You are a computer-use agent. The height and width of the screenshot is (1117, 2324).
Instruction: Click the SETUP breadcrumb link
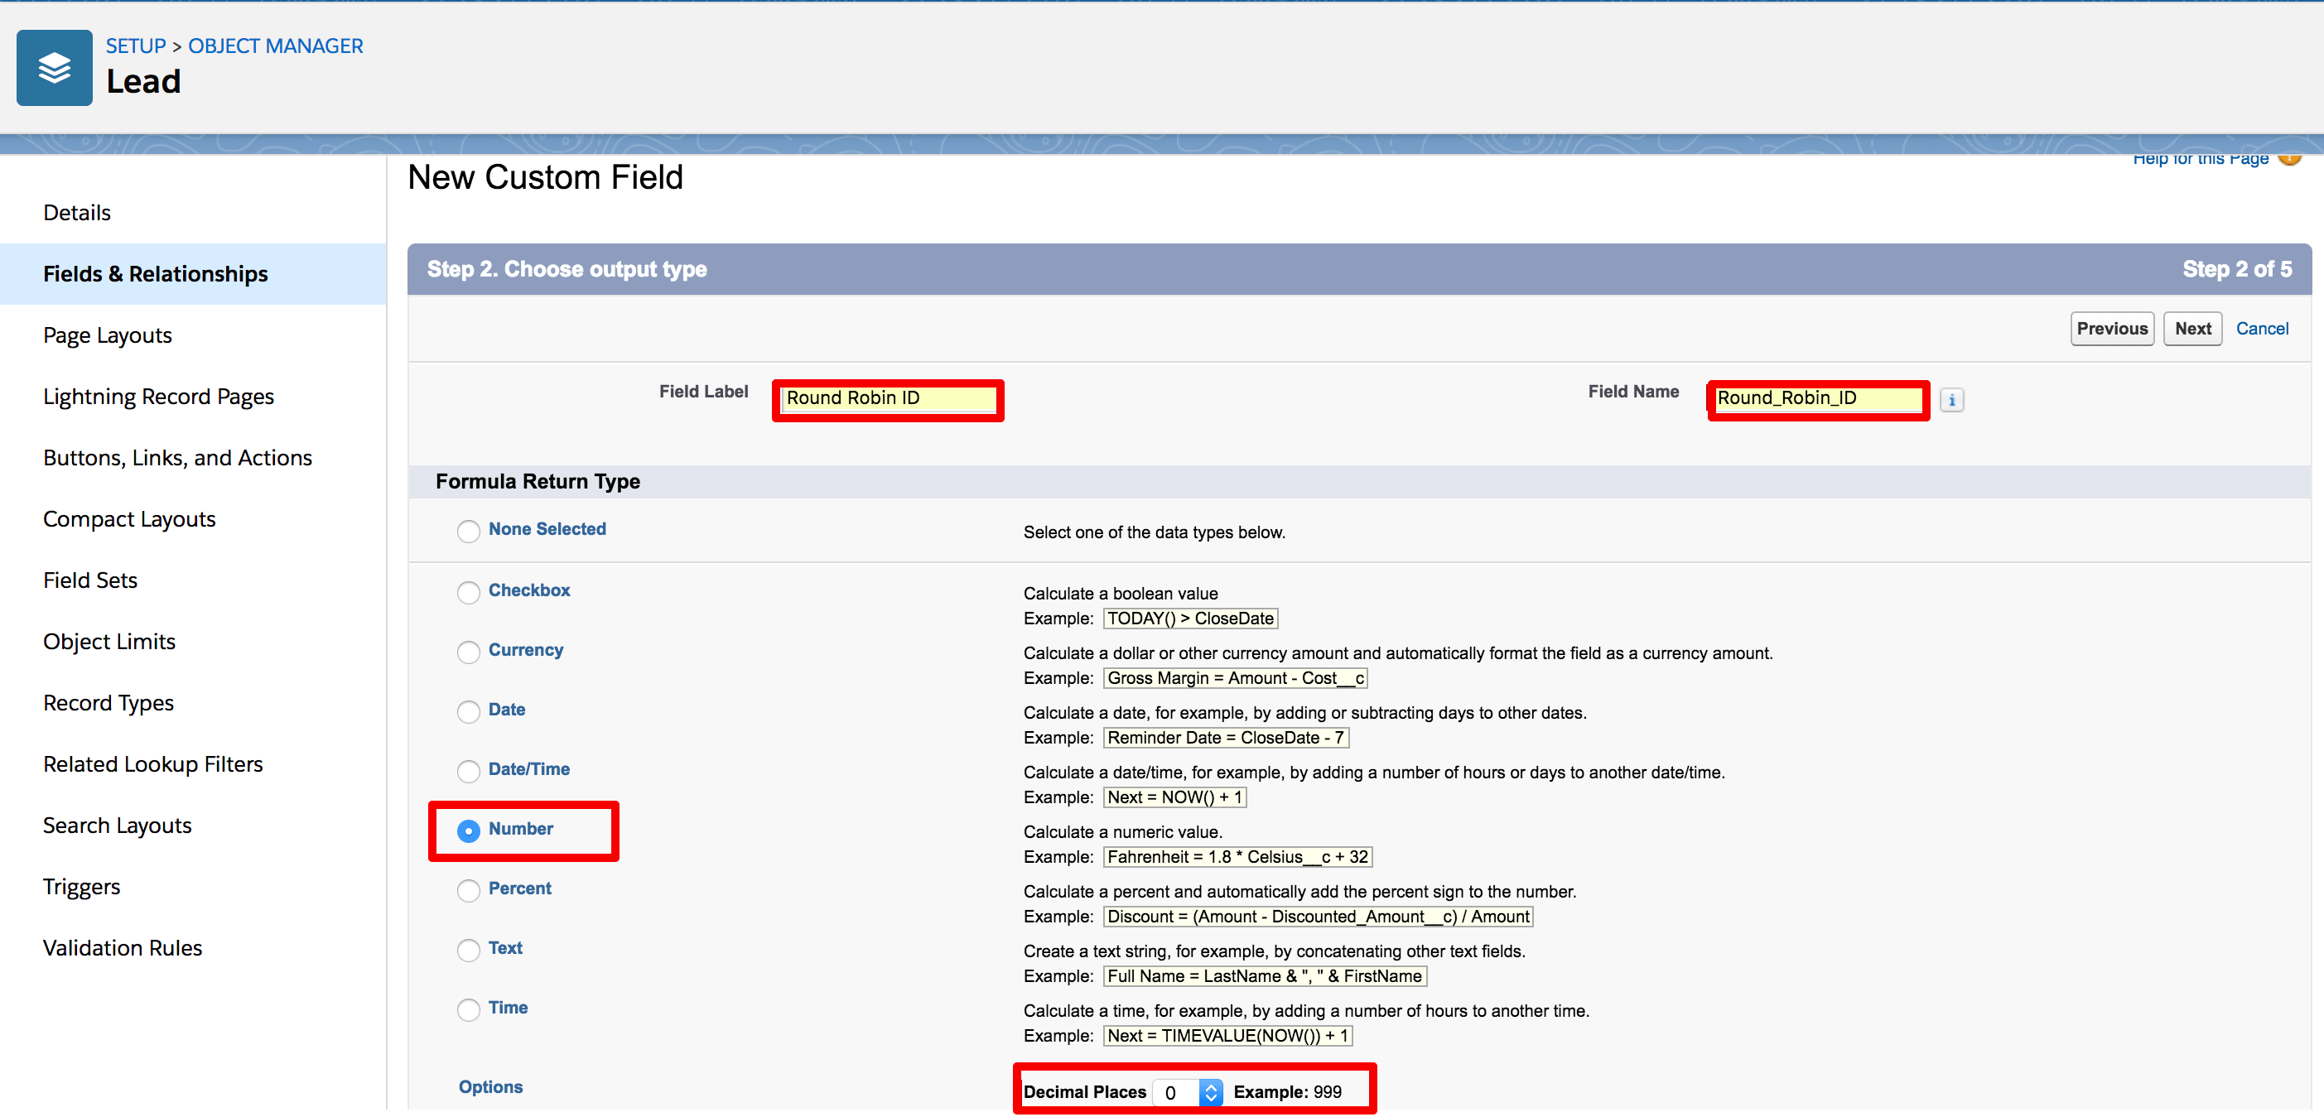pyautogui.click(x=135, y=46)
